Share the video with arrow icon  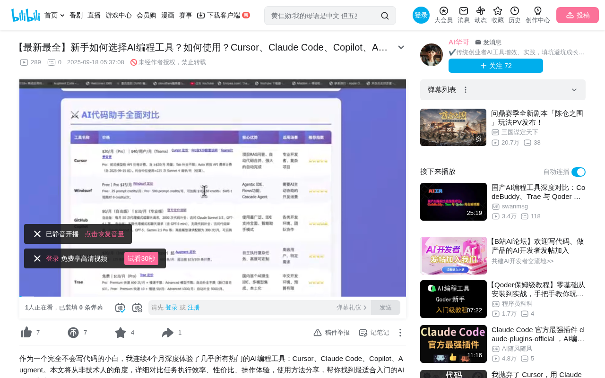coord(168,333)
